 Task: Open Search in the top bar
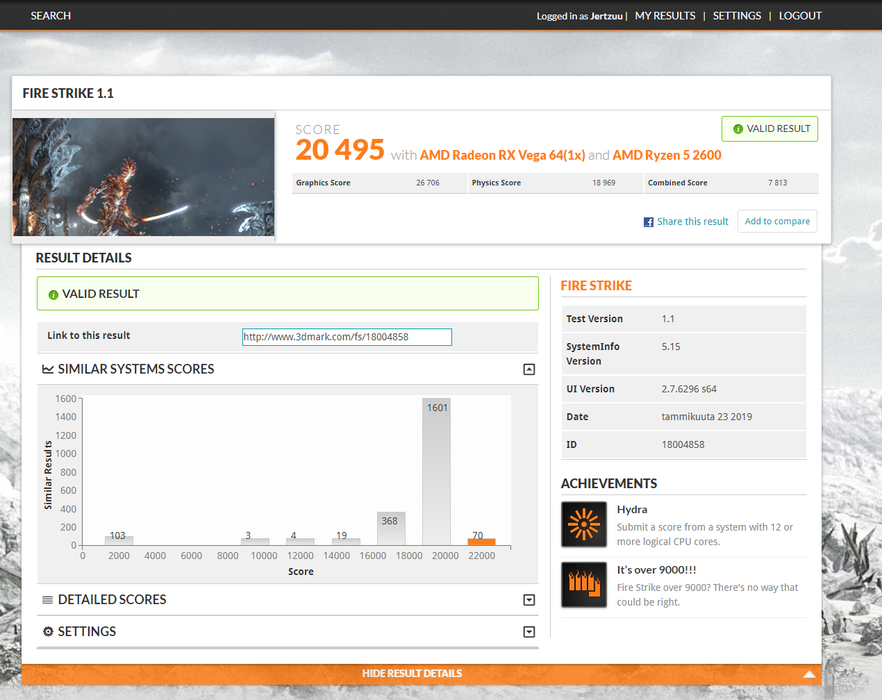click(x=51, y=16)
